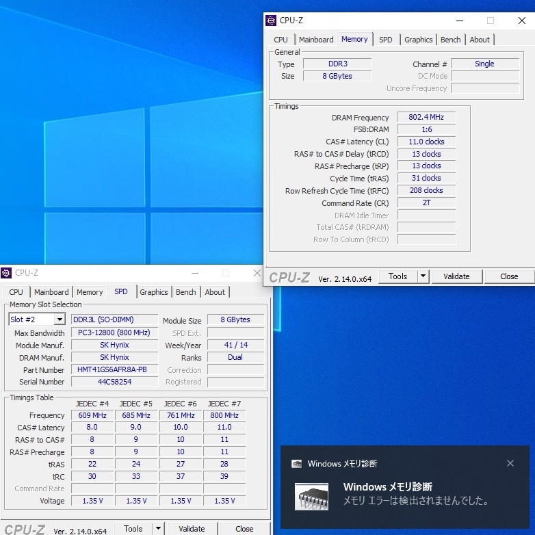Click CPU-Z logo icon in Memory window title bar
The width and height of the screenshot is (535, 535).
point(272,21)
